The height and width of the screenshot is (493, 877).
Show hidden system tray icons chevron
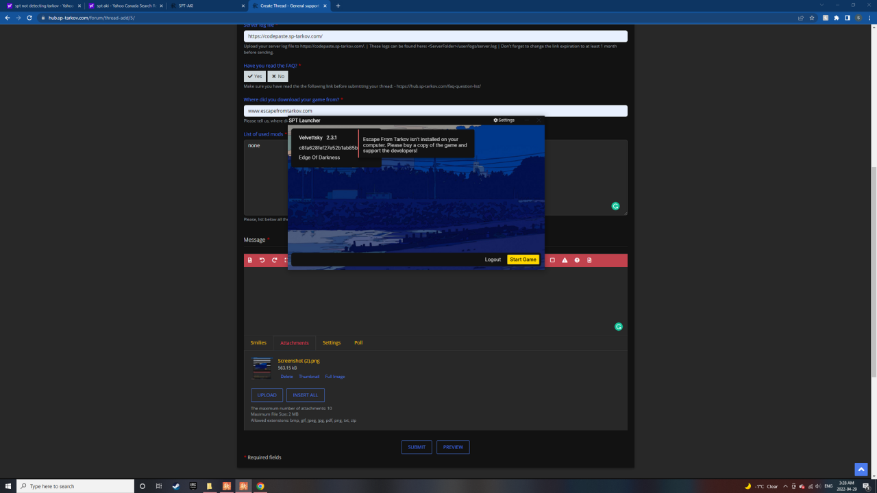[x=785, y=486]
